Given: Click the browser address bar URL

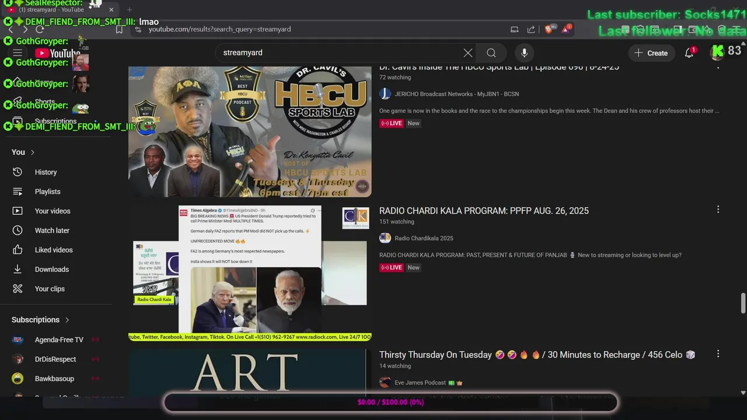Looking at the screenshot, I should [x=219, y=29].
